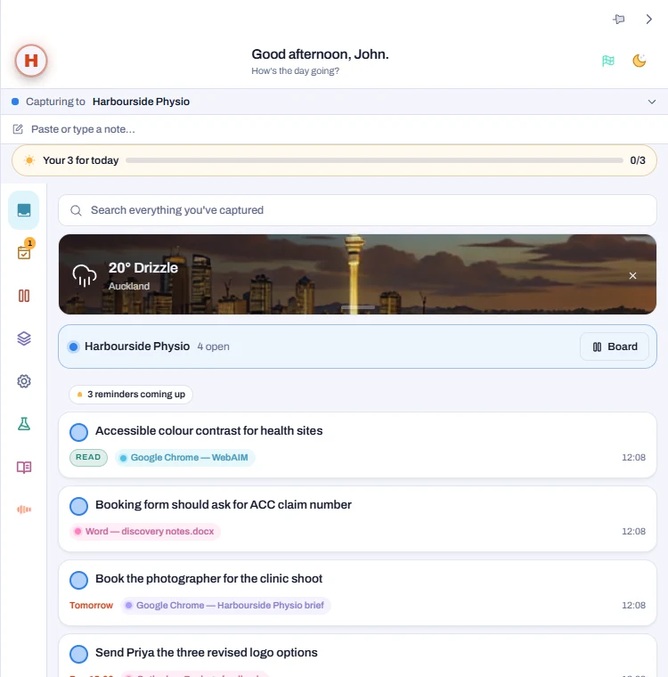Click the 'Search everything you've captured' field
668x677 pixels.
tap(357, 210)
